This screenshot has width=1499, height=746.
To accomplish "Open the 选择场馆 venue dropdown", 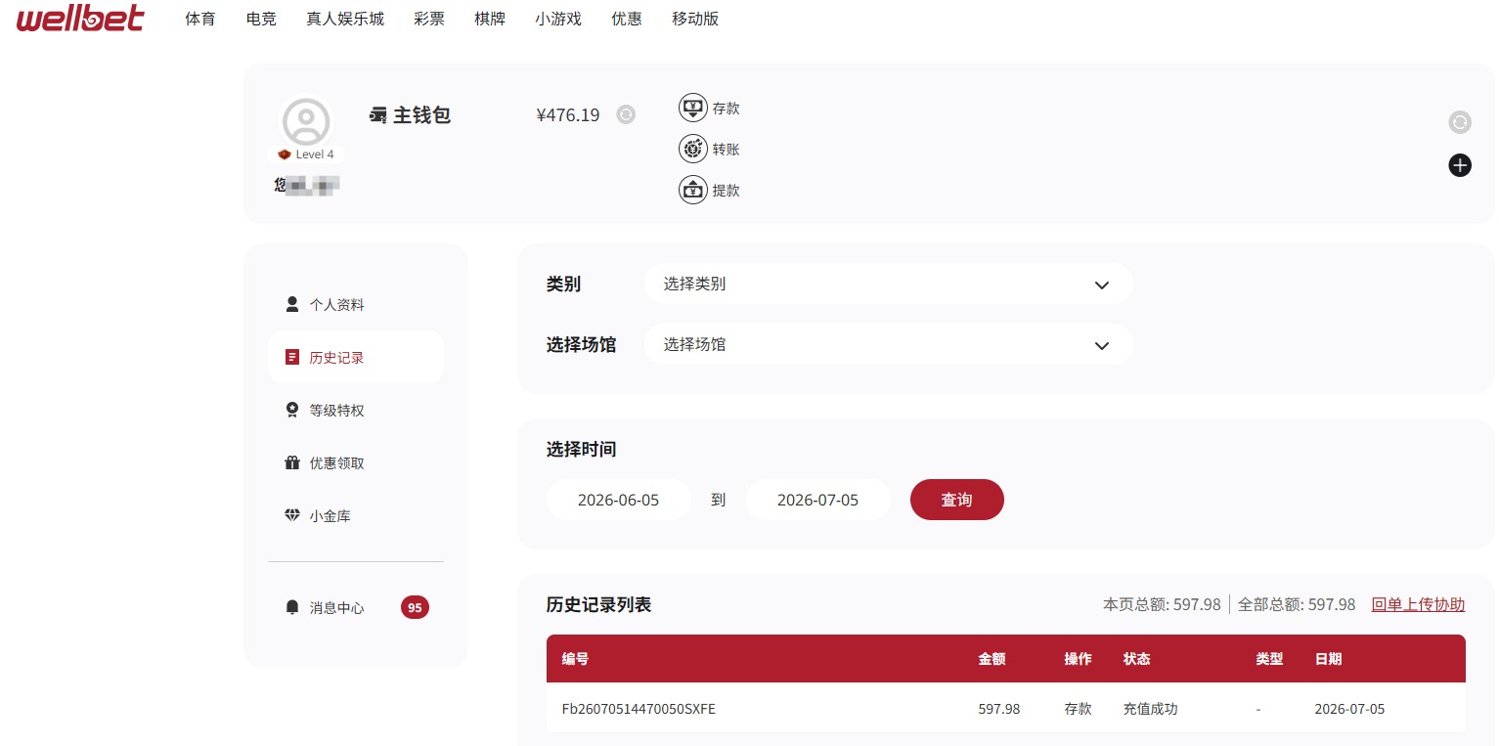I will [888, 345].
